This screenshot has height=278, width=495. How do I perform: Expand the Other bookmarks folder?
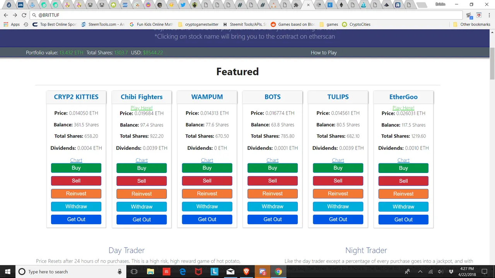[x=472, y=24]
